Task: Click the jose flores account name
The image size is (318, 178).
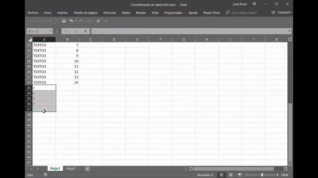Action: 240,4
